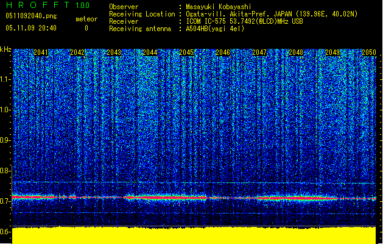
Task: Select the version number 1.0.0
Action: point(83,5)
